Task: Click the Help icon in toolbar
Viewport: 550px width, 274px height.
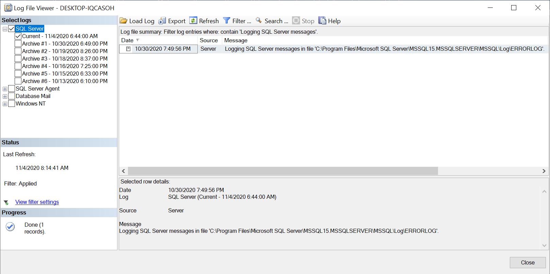Action: click(322, 20)
